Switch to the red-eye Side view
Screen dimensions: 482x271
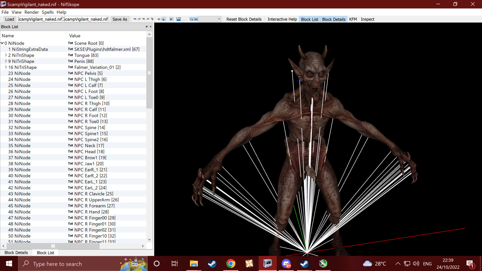(144, 19)
